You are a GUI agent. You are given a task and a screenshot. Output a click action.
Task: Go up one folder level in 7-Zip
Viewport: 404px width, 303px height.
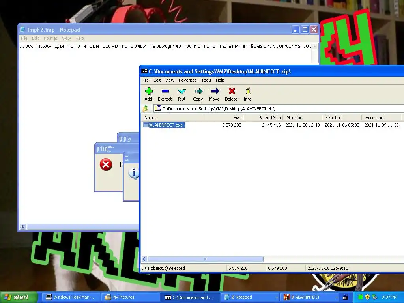pyautogui.click(x=146, y=108)
